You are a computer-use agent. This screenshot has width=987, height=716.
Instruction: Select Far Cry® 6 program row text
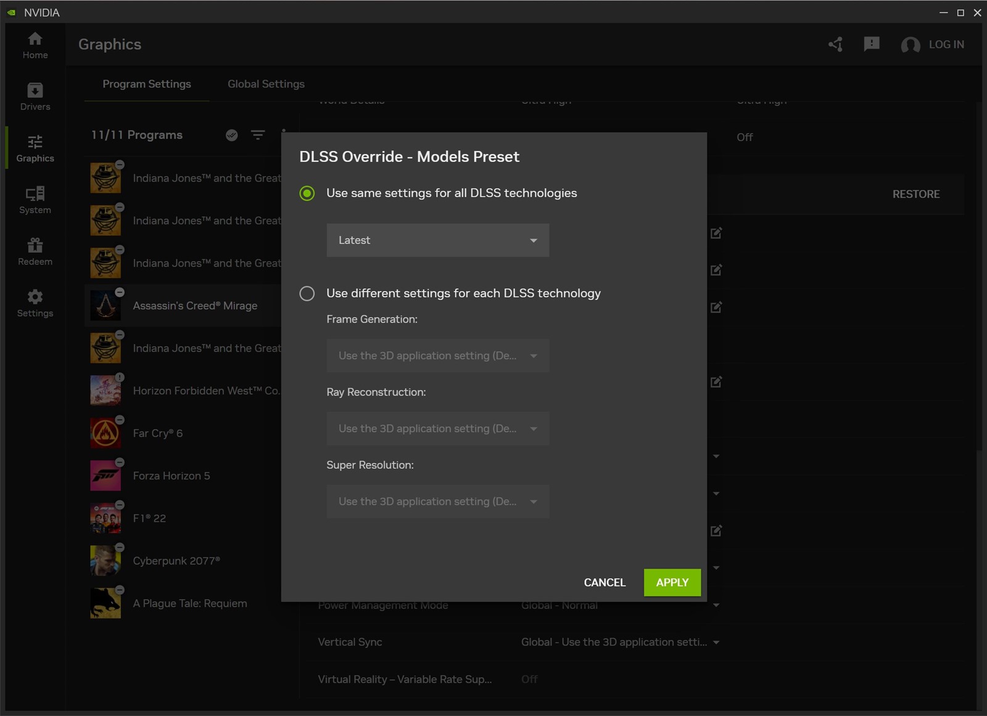click(x=158, y=433)
